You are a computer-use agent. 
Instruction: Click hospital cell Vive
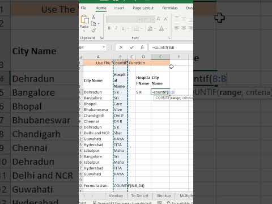[120, 109]
